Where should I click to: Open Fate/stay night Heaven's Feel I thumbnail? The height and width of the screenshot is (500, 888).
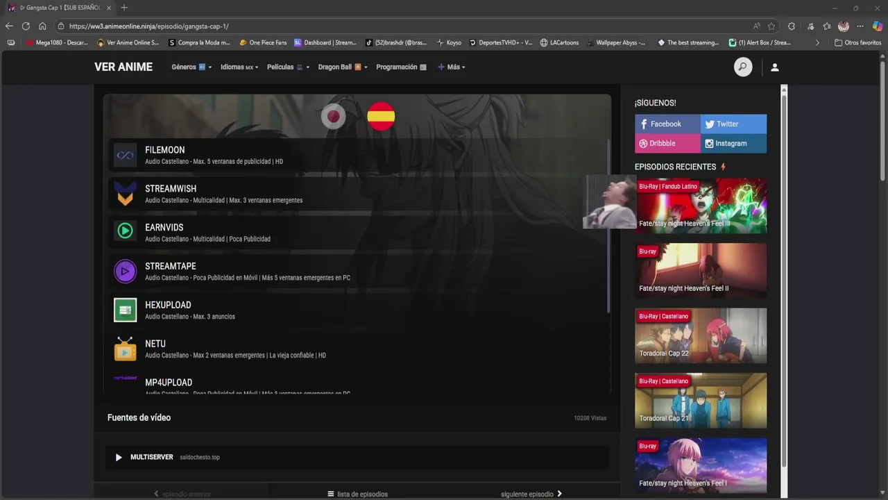pos(701,465)
